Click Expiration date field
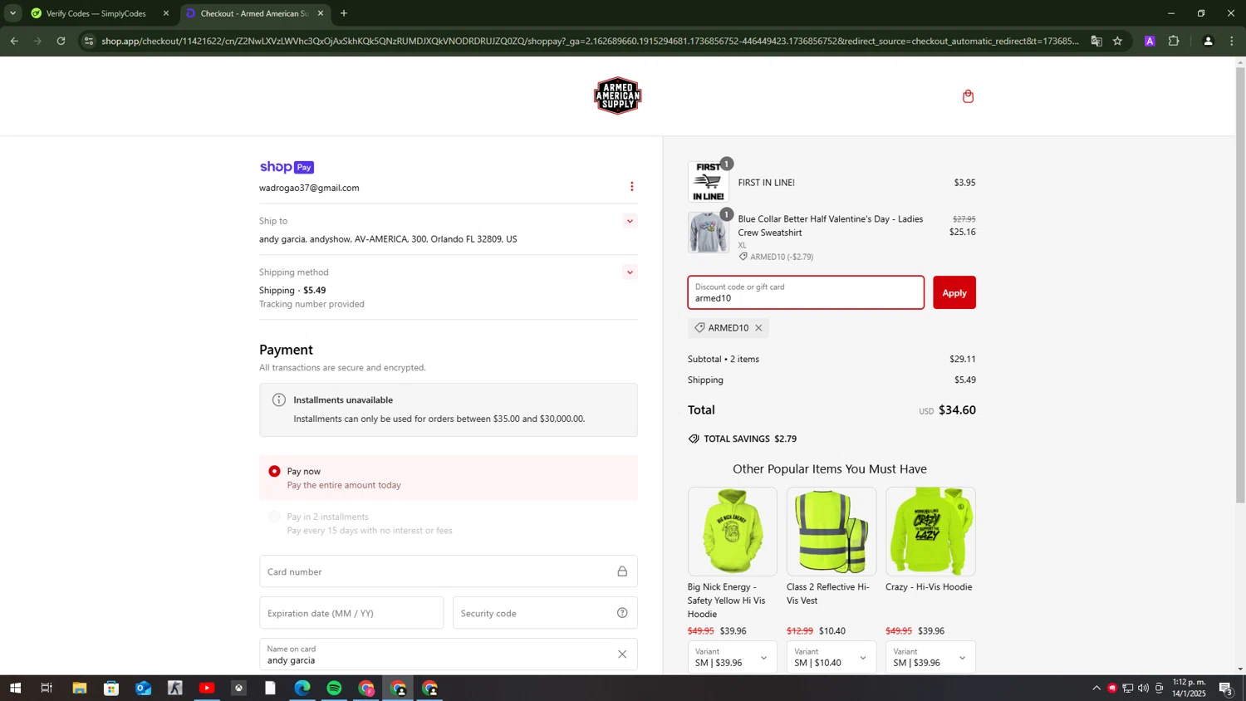This screenshot has height=701, width=1246. click(x=351, y=613)
